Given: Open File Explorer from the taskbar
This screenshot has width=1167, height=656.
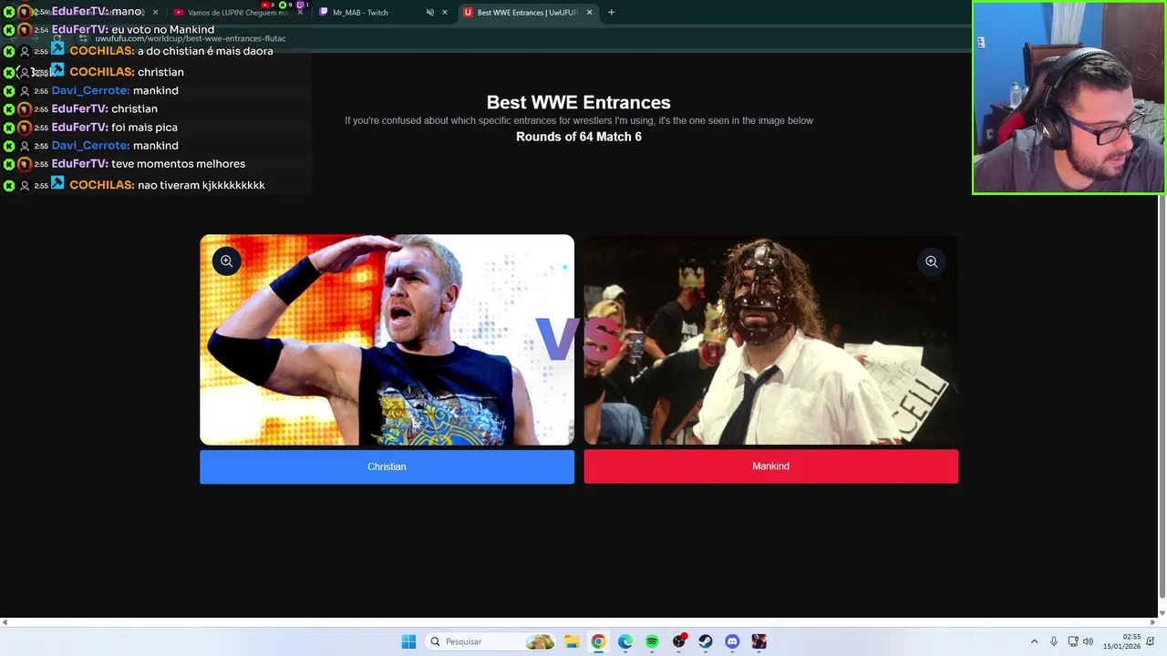Looking at the screenshot, I should pos(571,641).
